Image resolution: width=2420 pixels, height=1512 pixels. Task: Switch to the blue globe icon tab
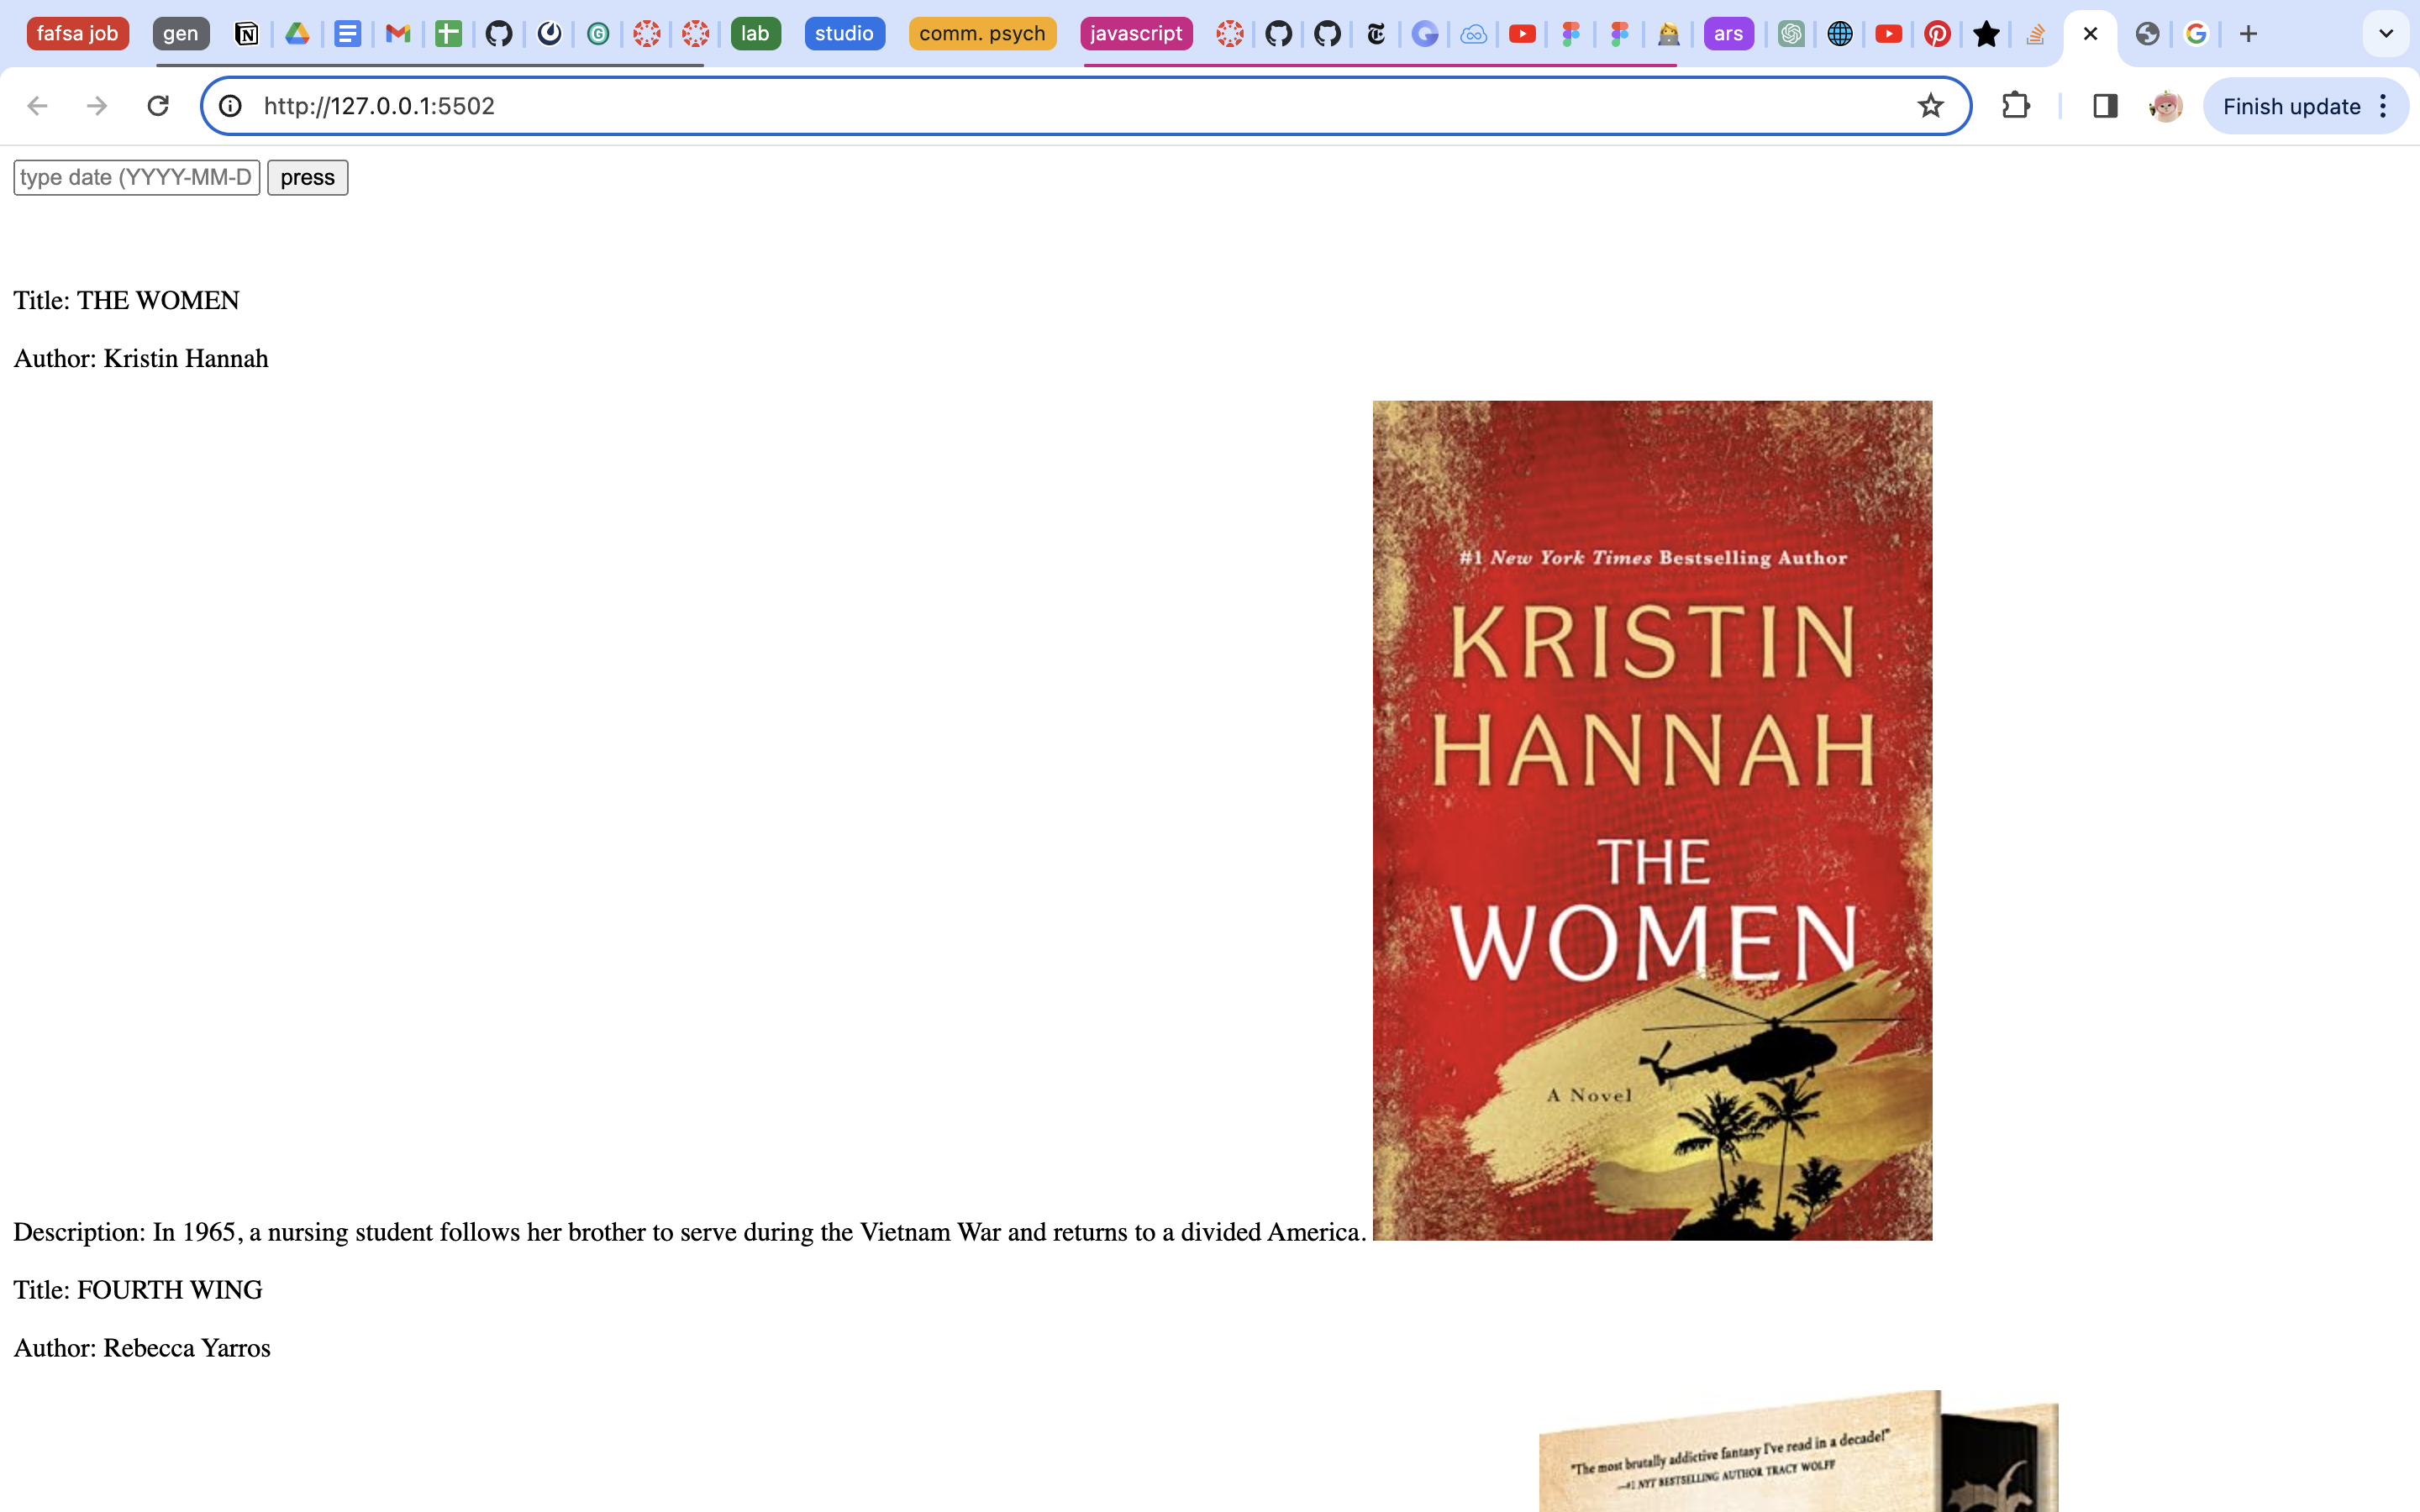click(x=1840, y=34)
